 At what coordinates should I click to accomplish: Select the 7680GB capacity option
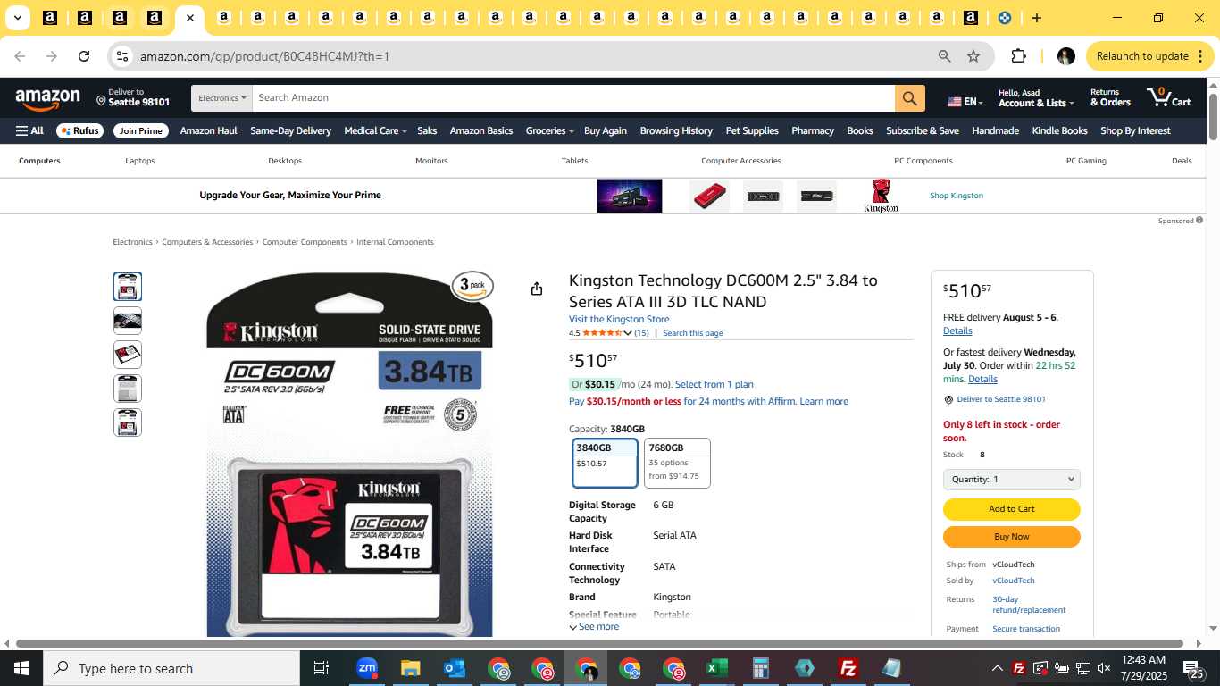pos(677,463)
